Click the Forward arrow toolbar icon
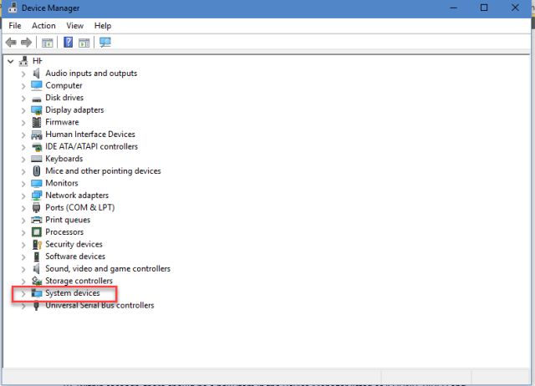 26,43
